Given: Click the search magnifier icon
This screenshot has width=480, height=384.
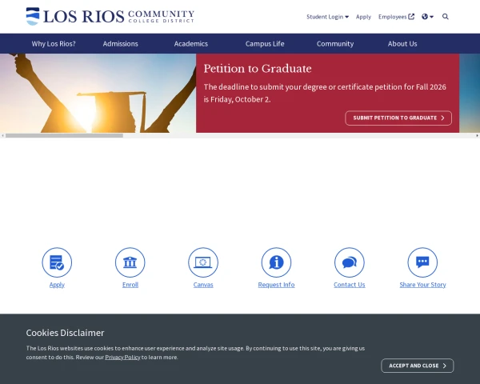Looking at the screenshot, I should pyautogui.click(x=446, y=17).
